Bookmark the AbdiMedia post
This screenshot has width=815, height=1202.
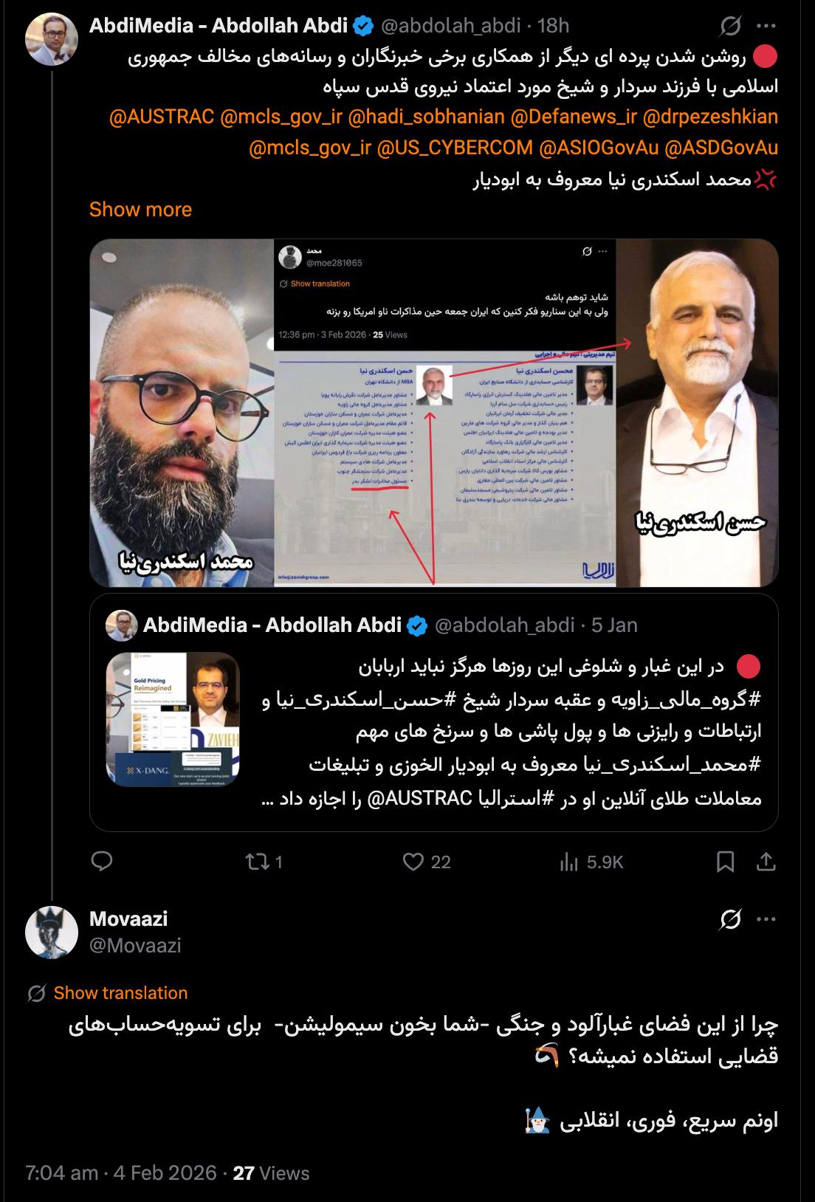726,862
